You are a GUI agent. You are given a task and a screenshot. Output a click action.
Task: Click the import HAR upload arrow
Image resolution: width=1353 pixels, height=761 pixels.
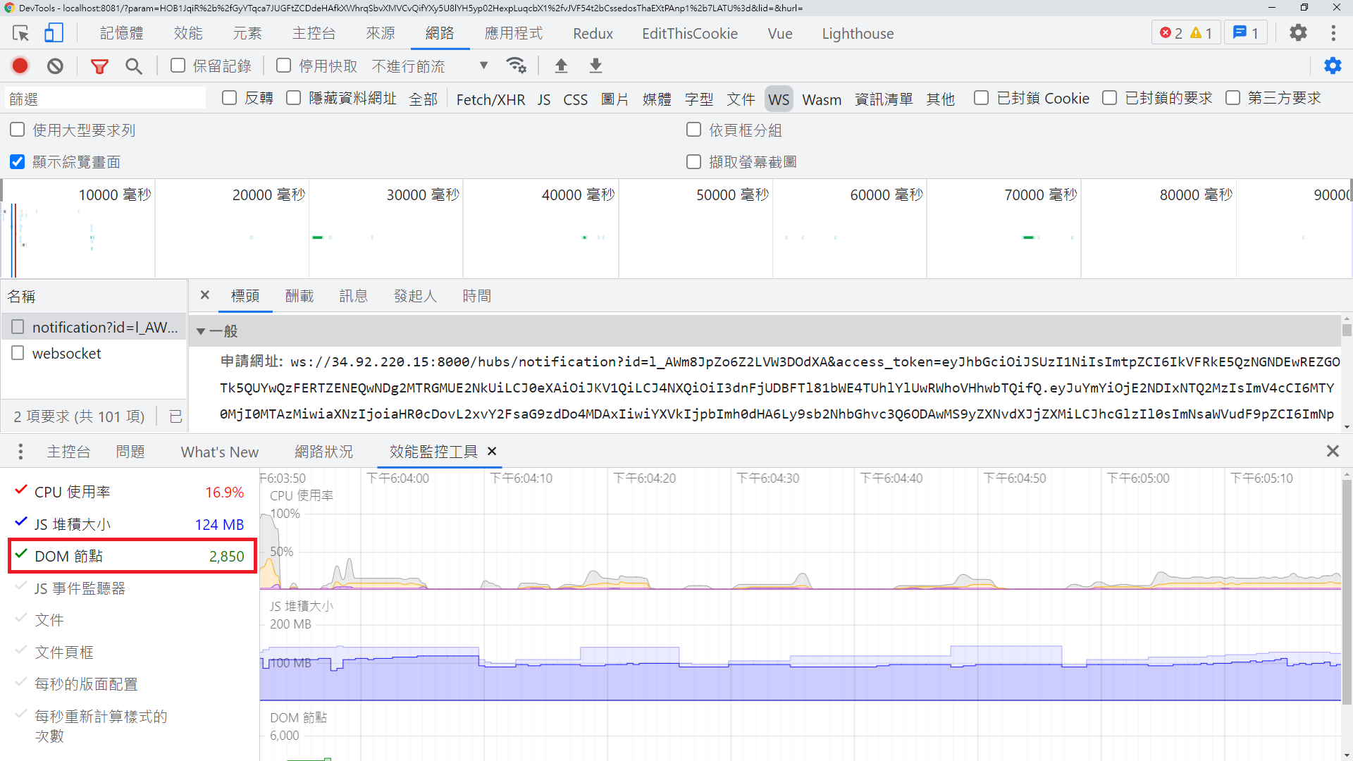point(561,66)
